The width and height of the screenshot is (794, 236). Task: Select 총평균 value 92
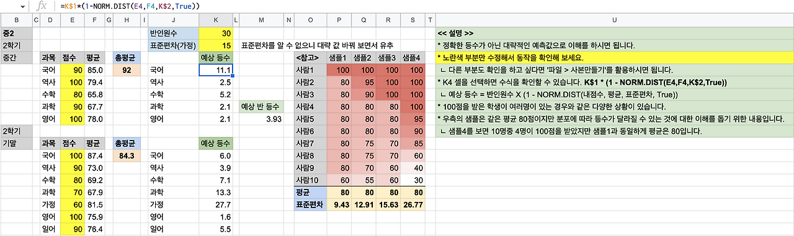(127, 70)
